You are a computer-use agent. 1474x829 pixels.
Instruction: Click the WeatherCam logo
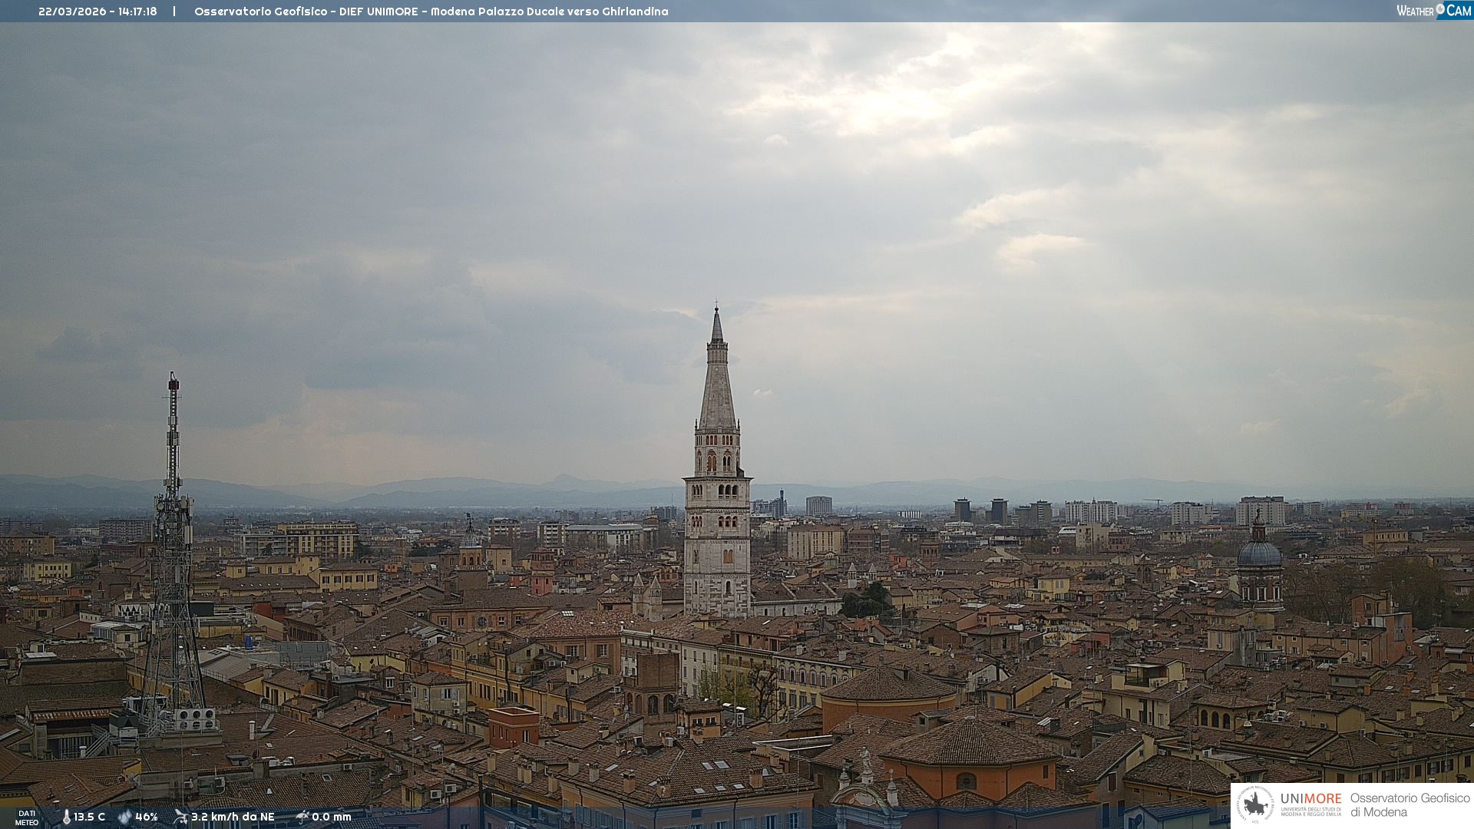coord(1433,10)
